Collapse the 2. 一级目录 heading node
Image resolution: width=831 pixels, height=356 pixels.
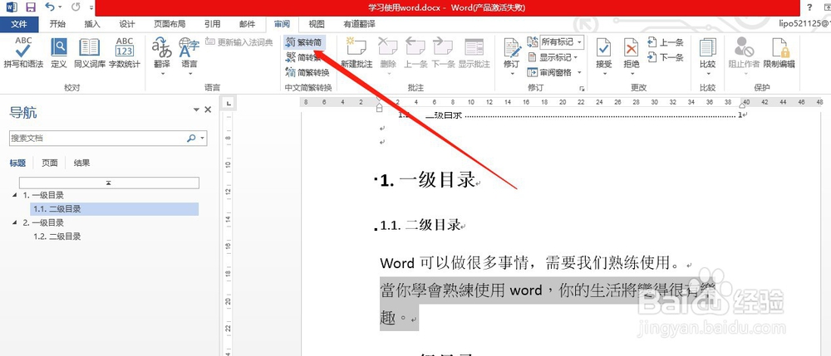point(14,222)
